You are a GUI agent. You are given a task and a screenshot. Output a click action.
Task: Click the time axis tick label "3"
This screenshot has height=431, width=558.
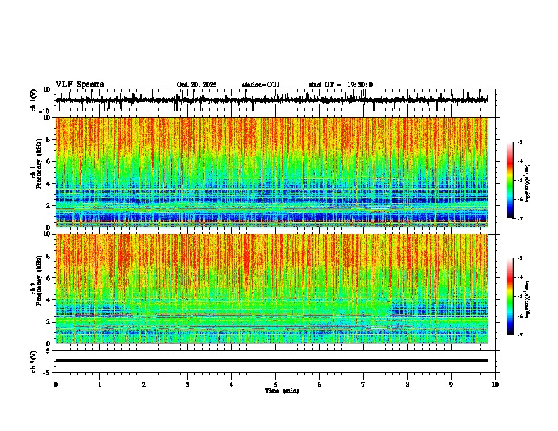click(187, 385)
